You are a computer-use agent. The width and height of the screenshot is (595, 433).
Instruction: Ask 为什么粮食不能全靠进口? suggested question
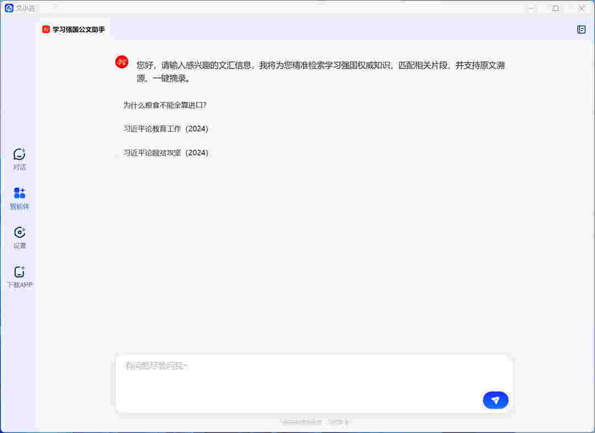(165, 105)
